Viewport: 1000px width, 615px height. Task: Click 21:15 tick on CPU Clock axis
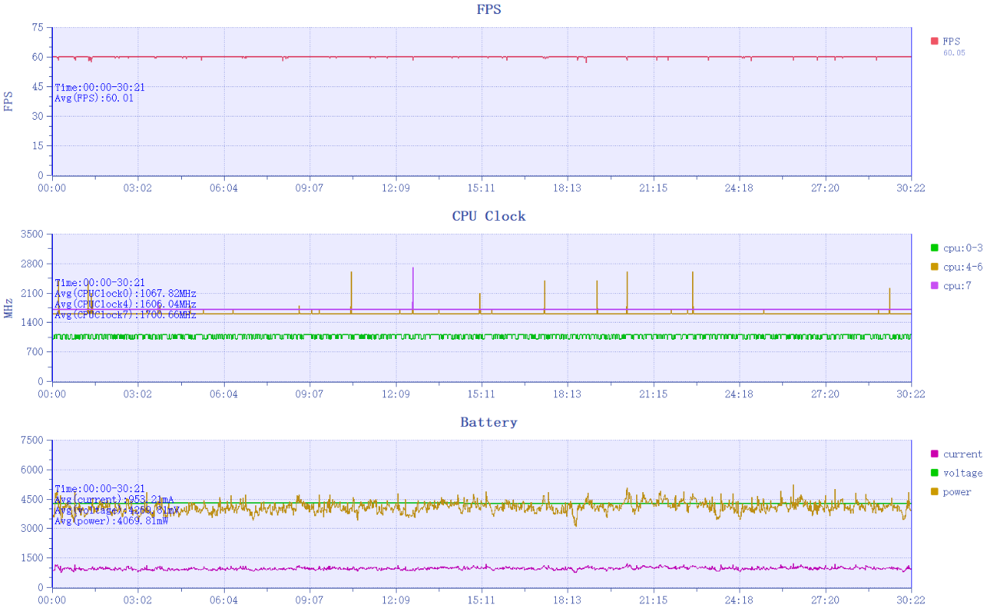[x=653, y=394]
